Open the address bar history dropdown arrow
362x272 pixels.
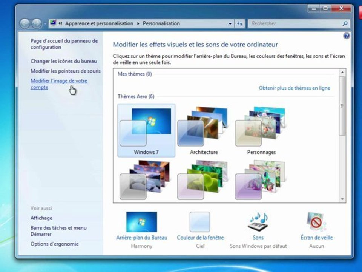230,23
